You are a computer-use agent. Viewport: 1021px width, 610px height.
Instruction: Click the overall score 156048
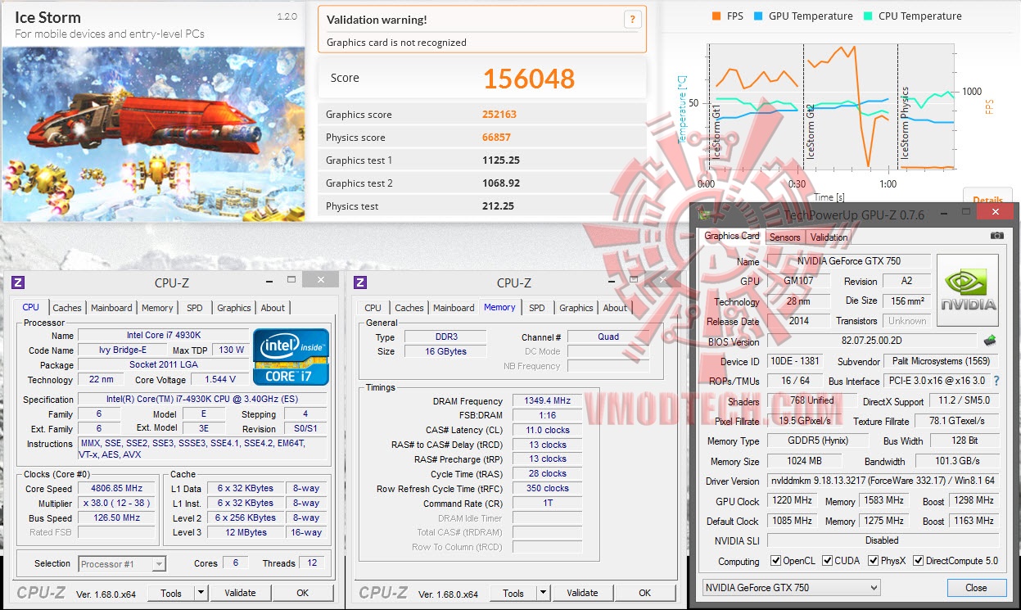[x=529, y=78]
